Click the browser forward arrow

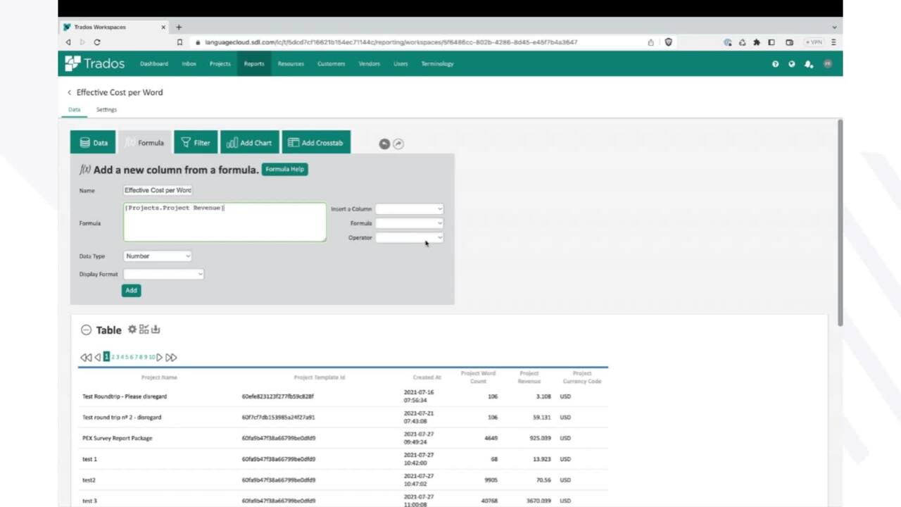point(82,42)
